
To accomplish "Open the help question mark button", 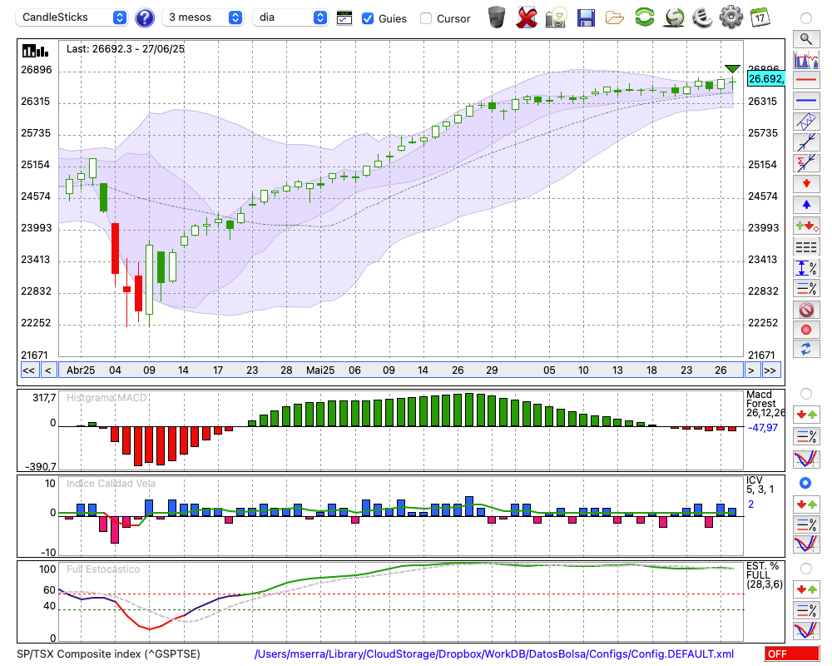I will [144, 18].
